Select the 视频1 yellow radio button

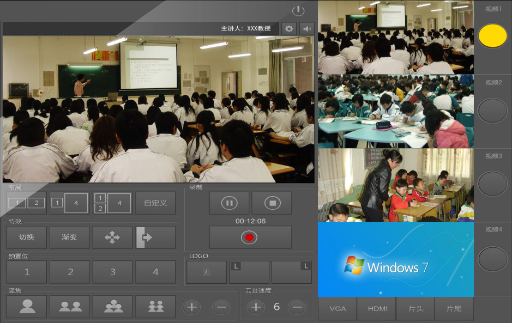(x=492, y=36)
